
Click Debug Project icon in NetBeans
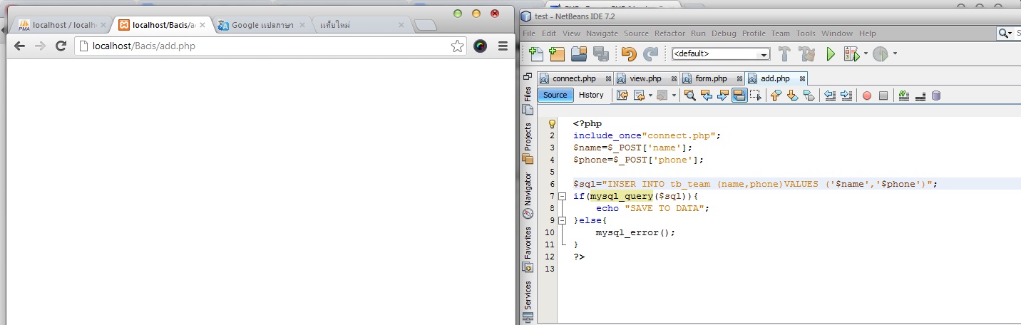point(851,53)
